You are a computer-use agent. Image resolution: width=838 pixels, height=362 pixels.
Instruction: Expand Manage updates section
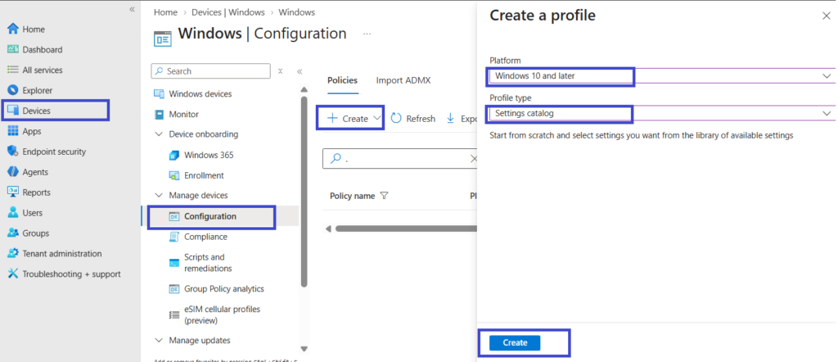(x=159, y=341)
